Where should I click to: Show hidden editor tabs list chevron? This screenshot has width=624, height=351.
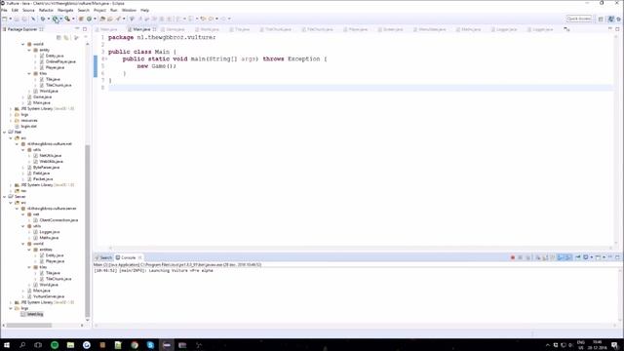[x=566, y=29]
